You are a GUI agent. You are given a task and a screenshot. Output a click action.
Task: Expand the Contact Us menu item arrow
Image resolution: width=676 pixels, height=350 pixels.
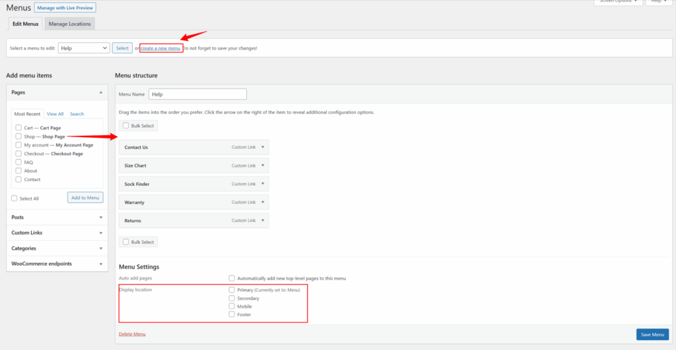coord(262,147)
